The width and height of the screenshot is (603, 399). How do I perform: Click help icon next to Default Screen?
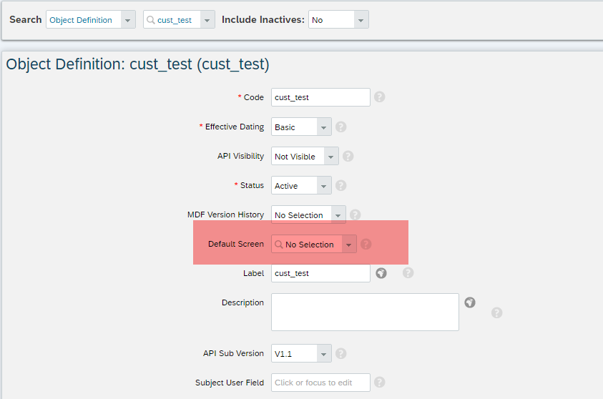coord(366,244)
